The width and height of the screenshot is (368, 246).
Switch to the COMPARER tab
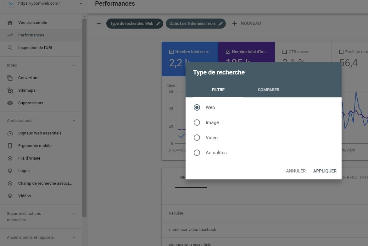point(268,90)
